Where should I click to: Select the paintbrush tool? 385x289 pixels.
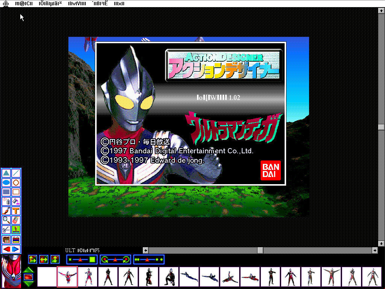6,211
